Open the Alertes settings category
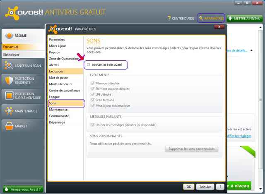The width and height of the screenshot is (265, 194). click(x=65, y=65)
